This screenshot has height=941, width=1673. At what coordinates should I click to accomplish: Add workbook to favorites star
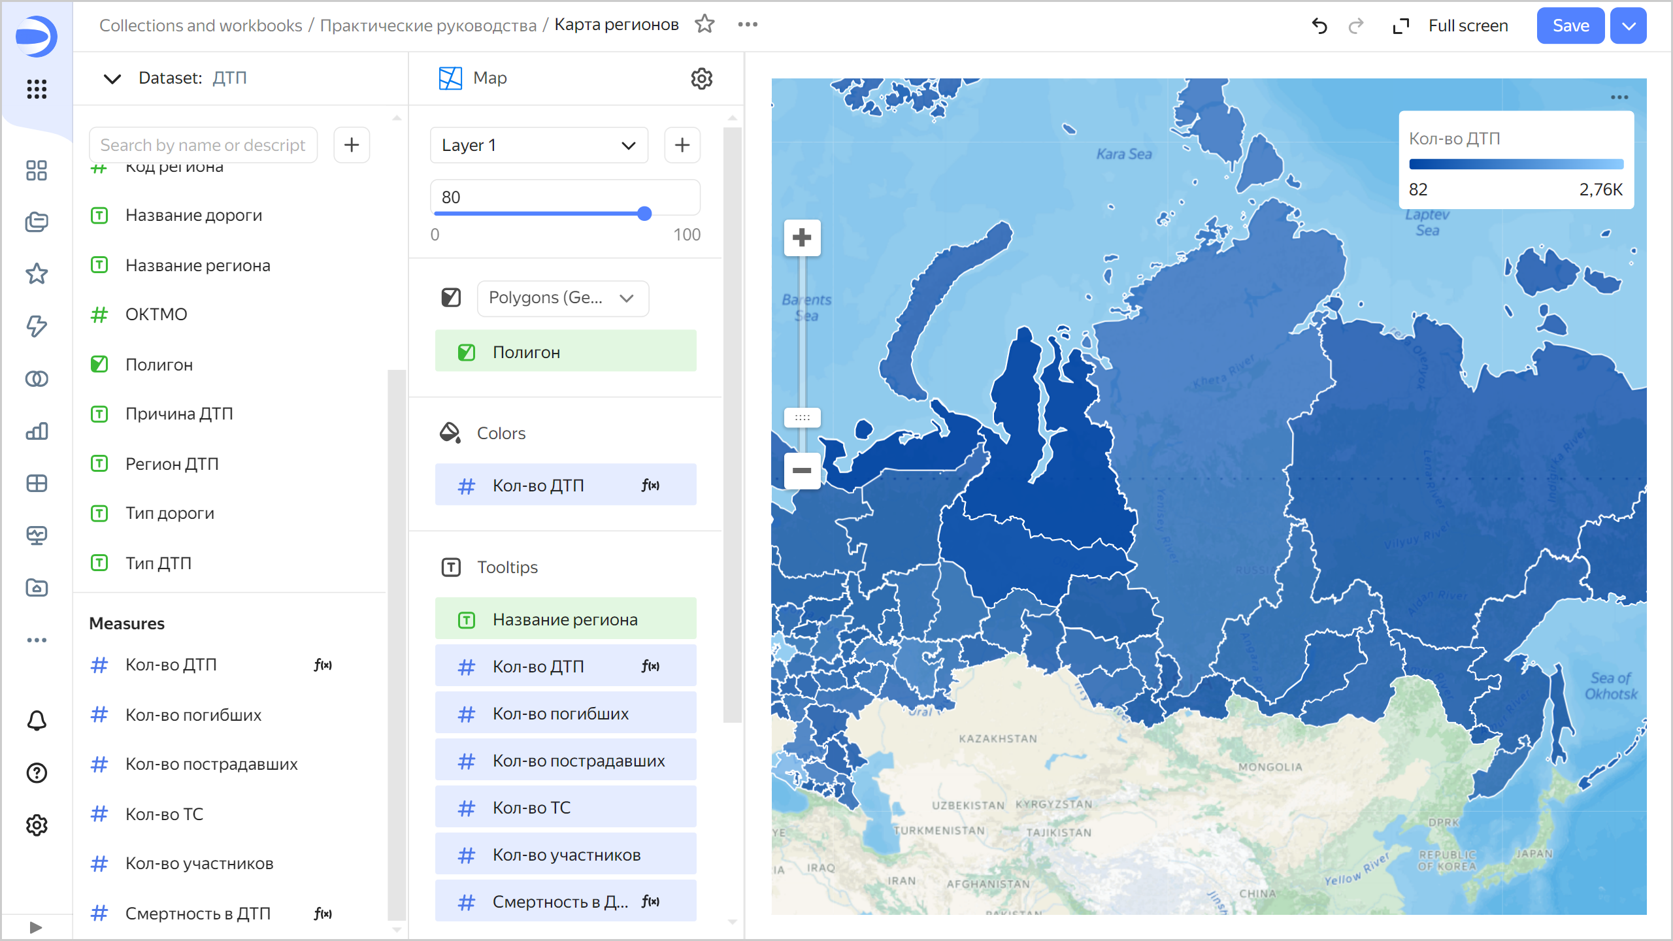pyautogui.click(x=704, y=24)
